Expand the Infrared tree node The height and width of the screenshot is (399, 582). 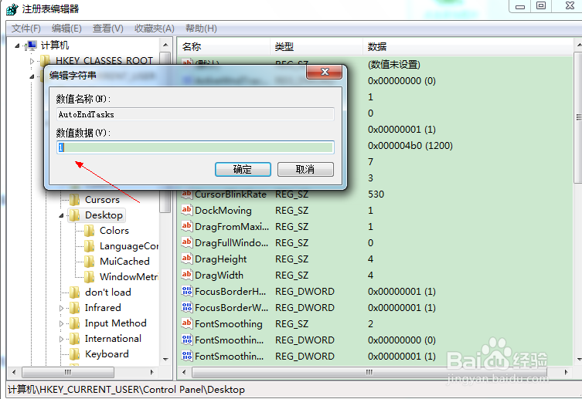61,308
